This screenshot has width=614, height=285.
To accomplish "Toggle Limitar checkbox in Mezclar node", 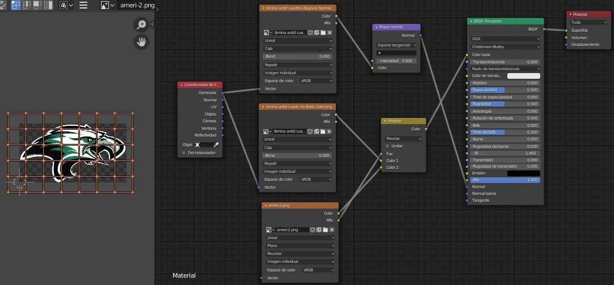I will coord(388,146).
